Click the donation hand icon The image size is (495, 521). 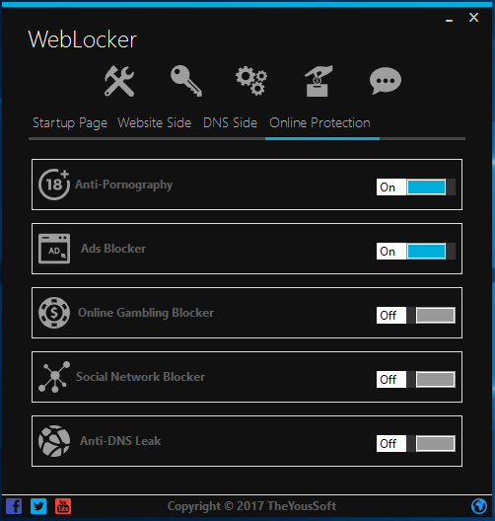[x=318, y=81]
